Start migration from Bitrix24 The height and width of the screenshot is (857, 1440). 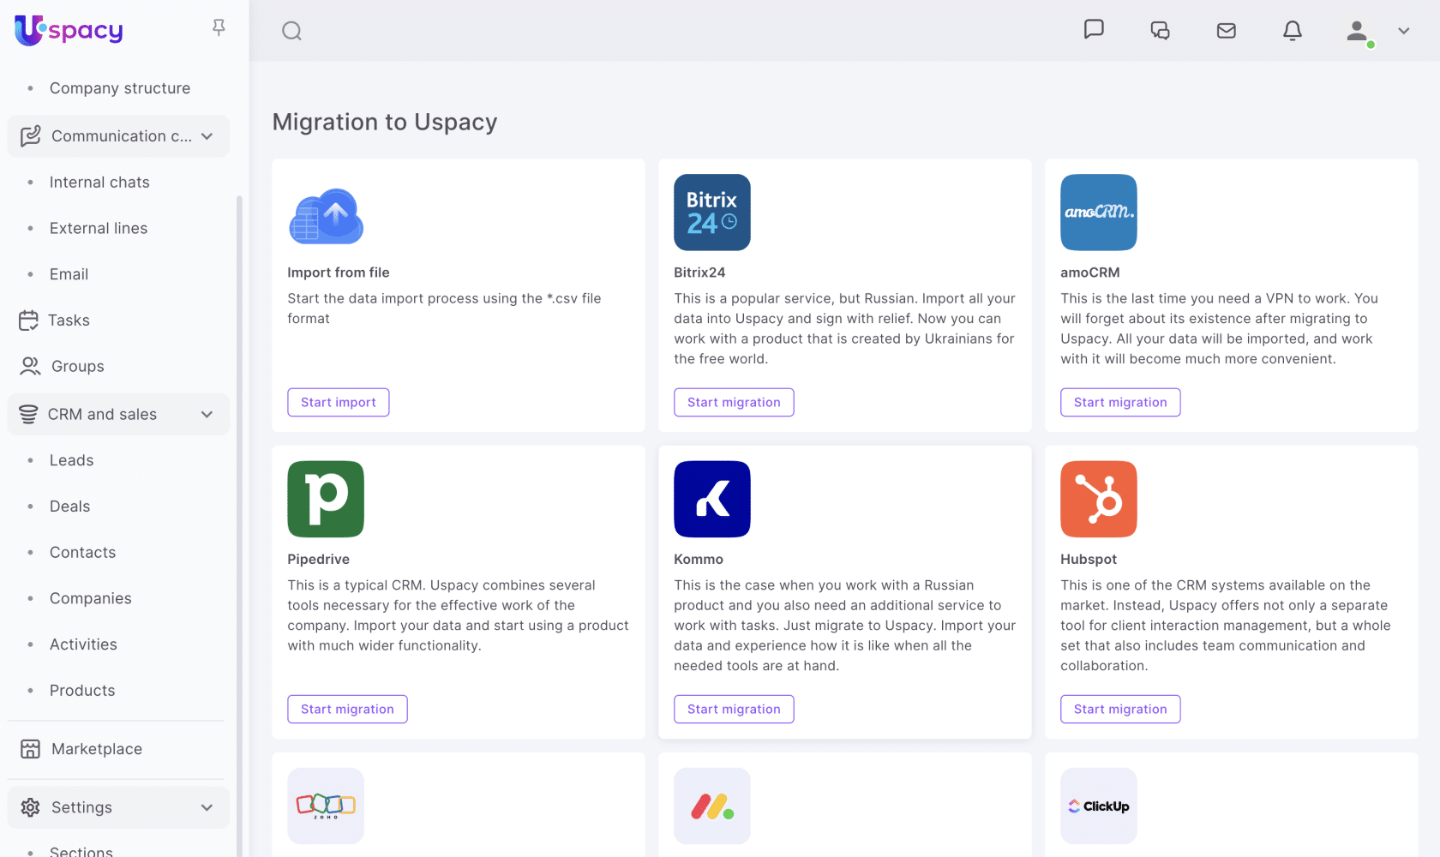tap(734, 402)
